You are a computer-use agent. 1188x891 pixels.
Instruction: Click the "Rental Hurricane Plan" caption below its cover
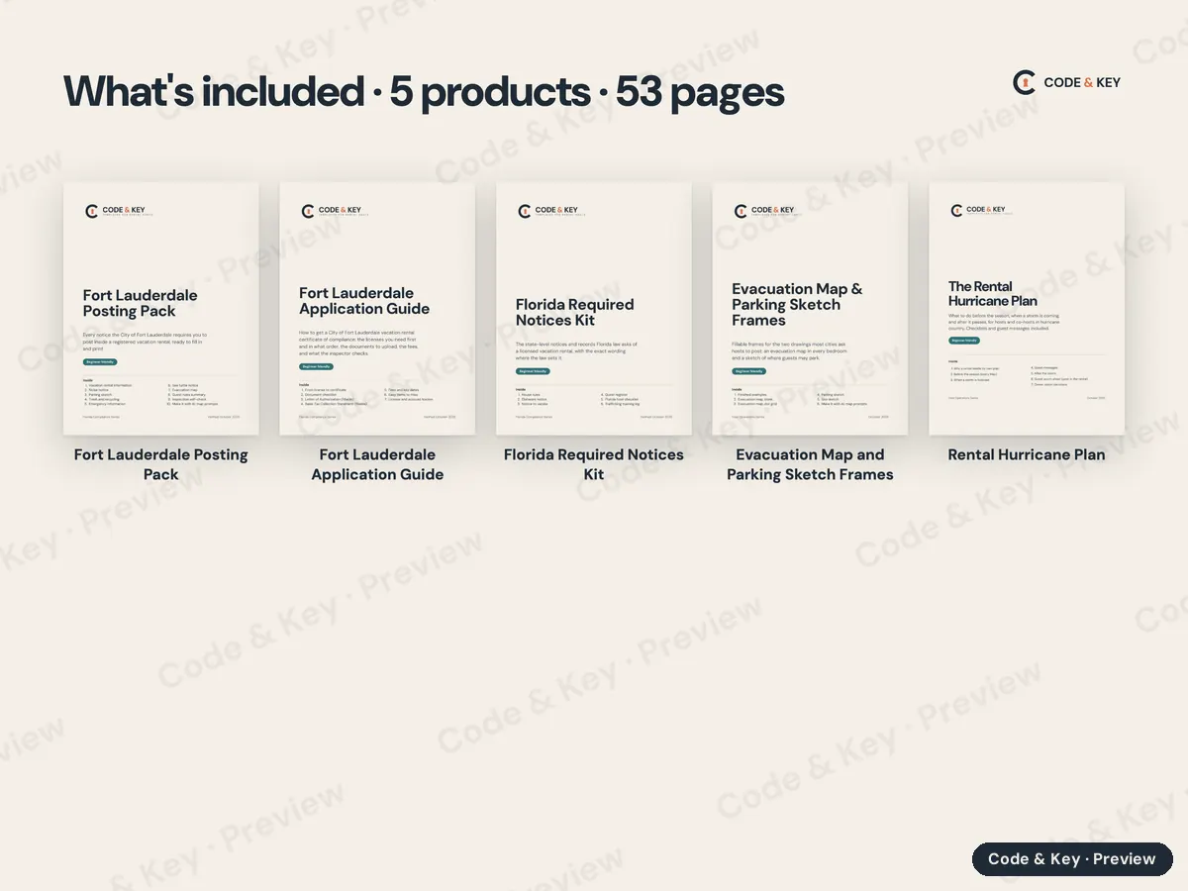click(x=1027, y=455)
